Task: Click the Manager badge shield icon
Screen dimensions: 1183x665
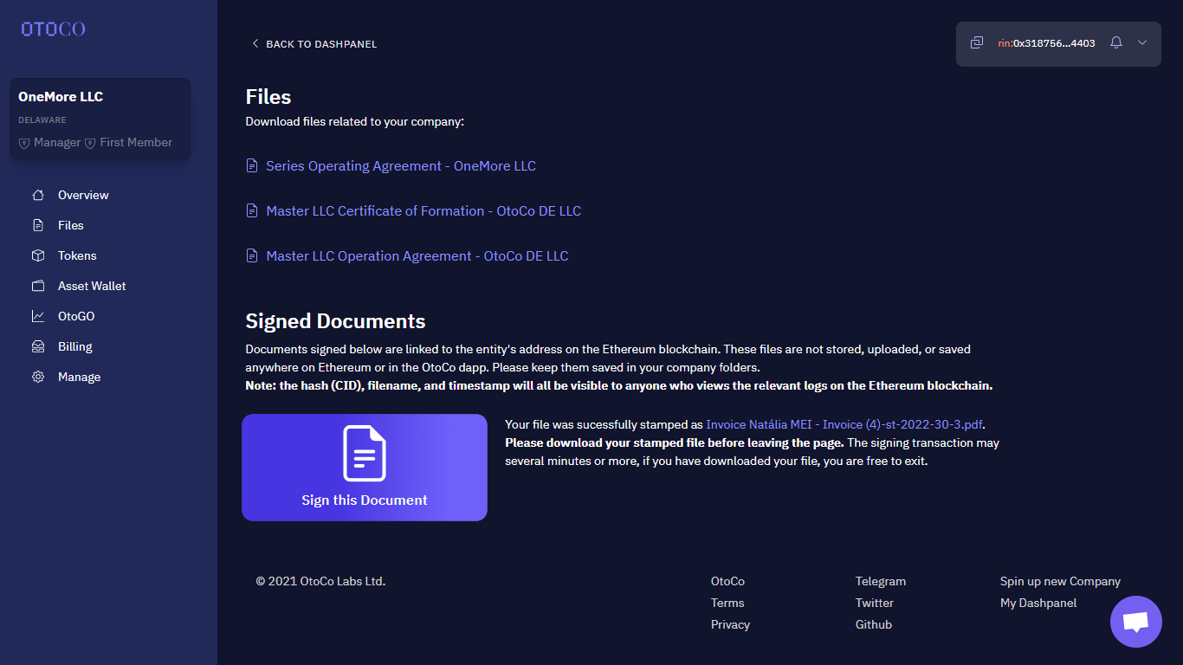Action: (24, 143)
